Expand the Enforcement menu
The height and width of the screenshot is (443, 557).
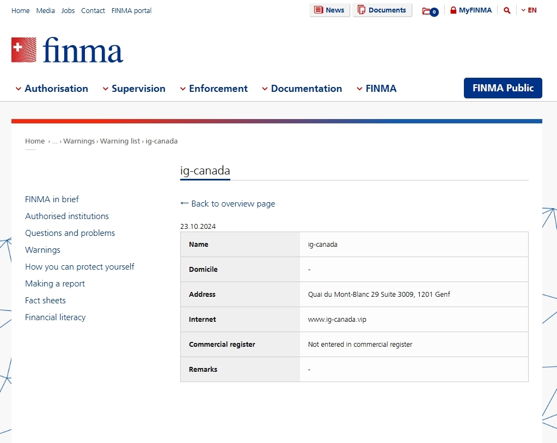point(213,89)
